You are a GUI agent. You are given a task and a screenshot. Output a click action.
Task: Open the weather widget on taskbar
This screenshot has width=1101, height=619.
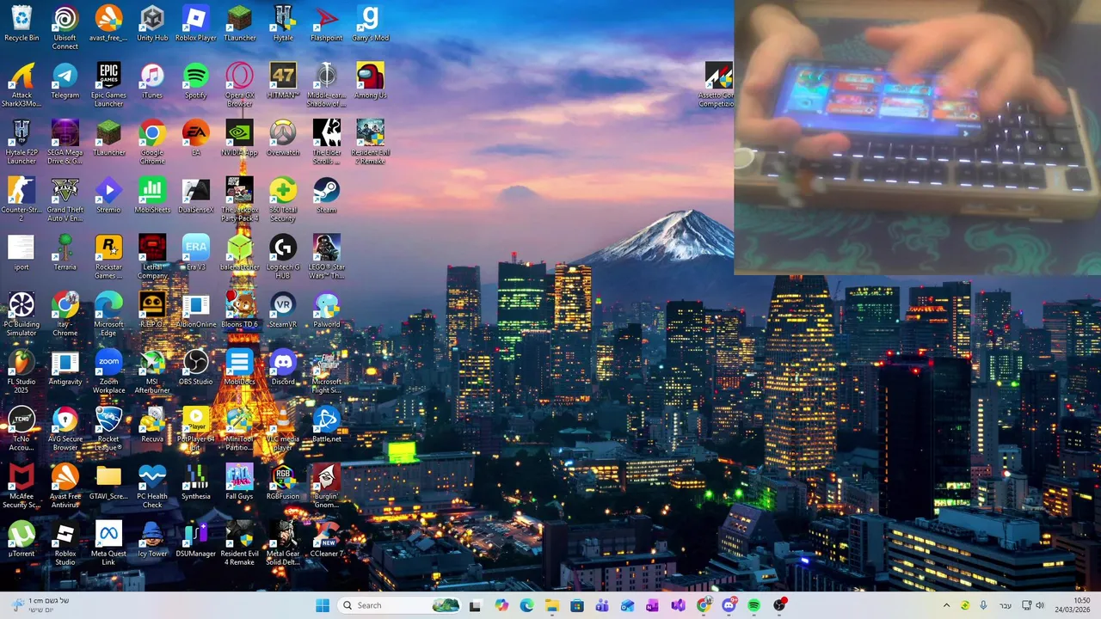[x=40, y=605]
